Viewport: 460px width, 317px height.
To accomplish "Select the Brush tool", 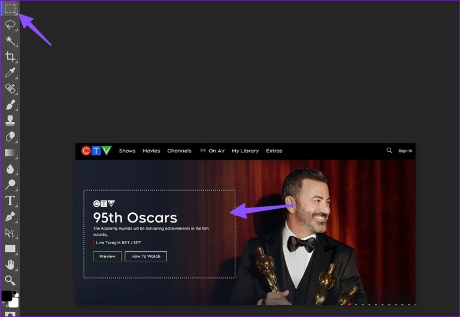I will 10,105.
